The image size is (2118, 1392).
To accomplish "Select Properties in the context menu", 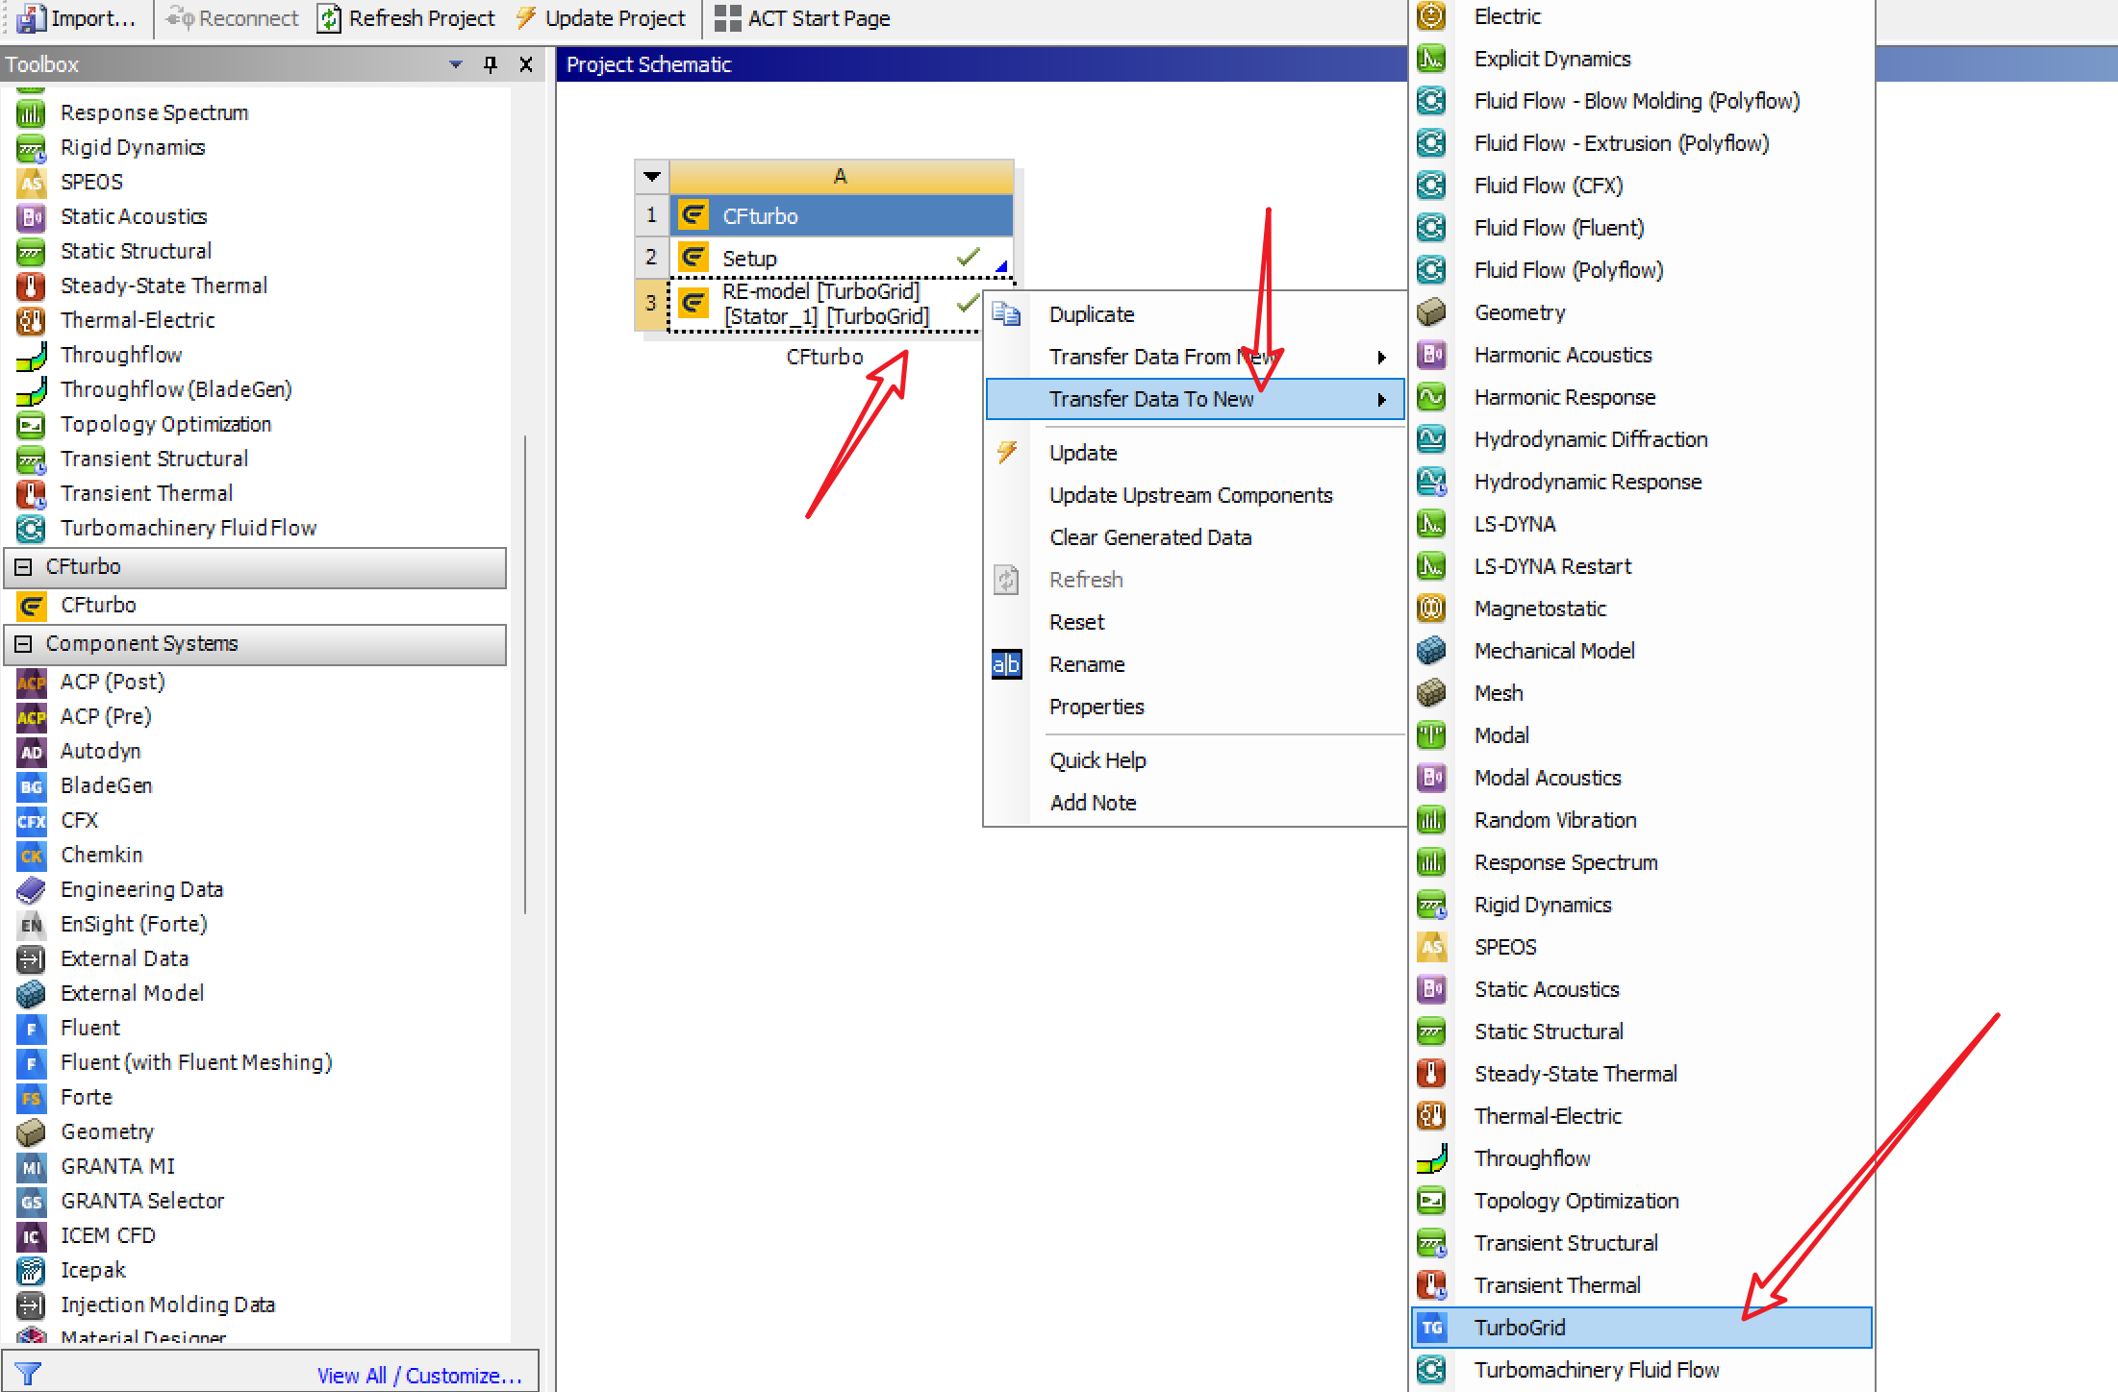I will click(x=1097, y=707).
